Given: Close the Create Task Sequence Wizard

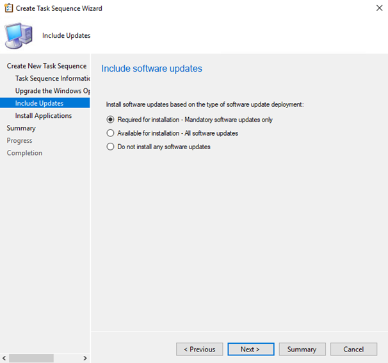Looking at the screenshot, I should click(x=379, y=8).
